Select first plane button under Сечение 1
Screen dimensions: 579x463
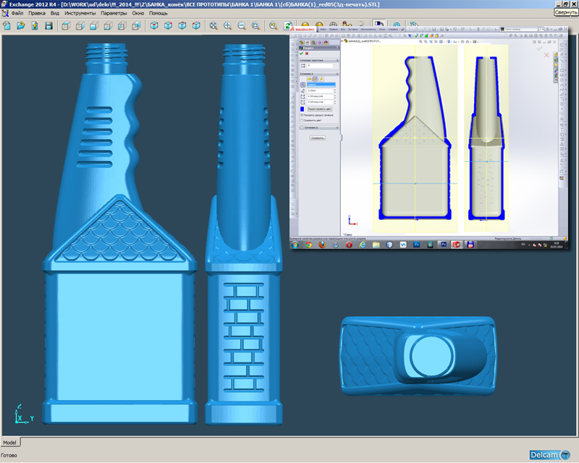click(310, 79)
